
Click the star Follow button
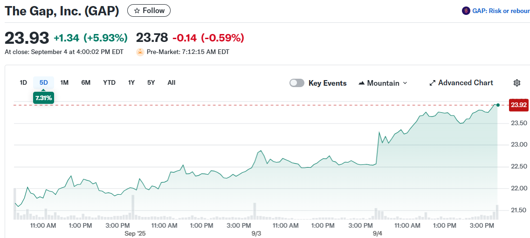tap(149, 11)
